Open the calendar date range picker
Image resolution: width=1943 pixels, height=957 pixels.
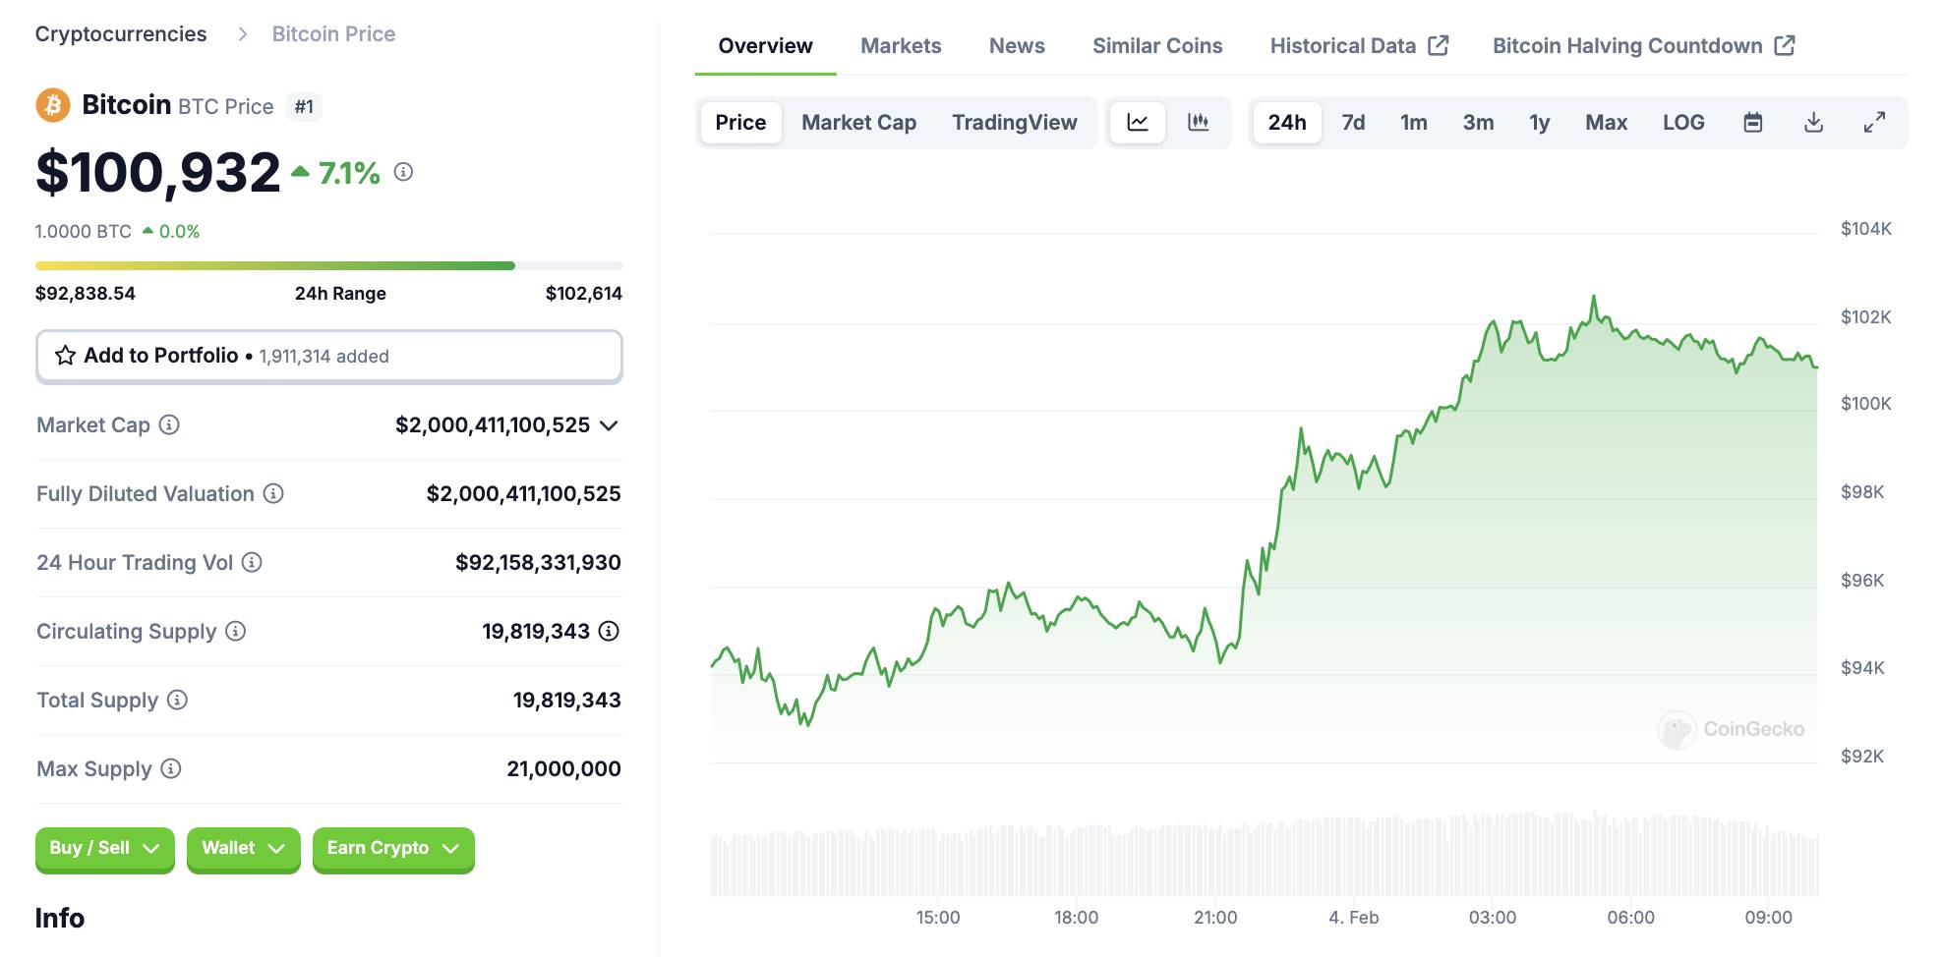click(1752, 123)
